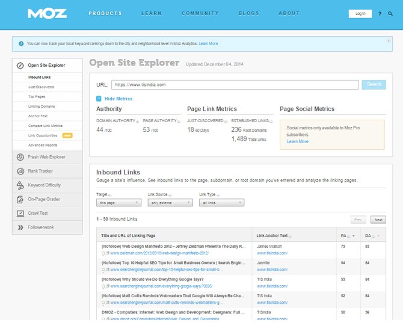The image size is (403, 323).
Task: Click the Crawl Test icon
Action: point(20,214)
